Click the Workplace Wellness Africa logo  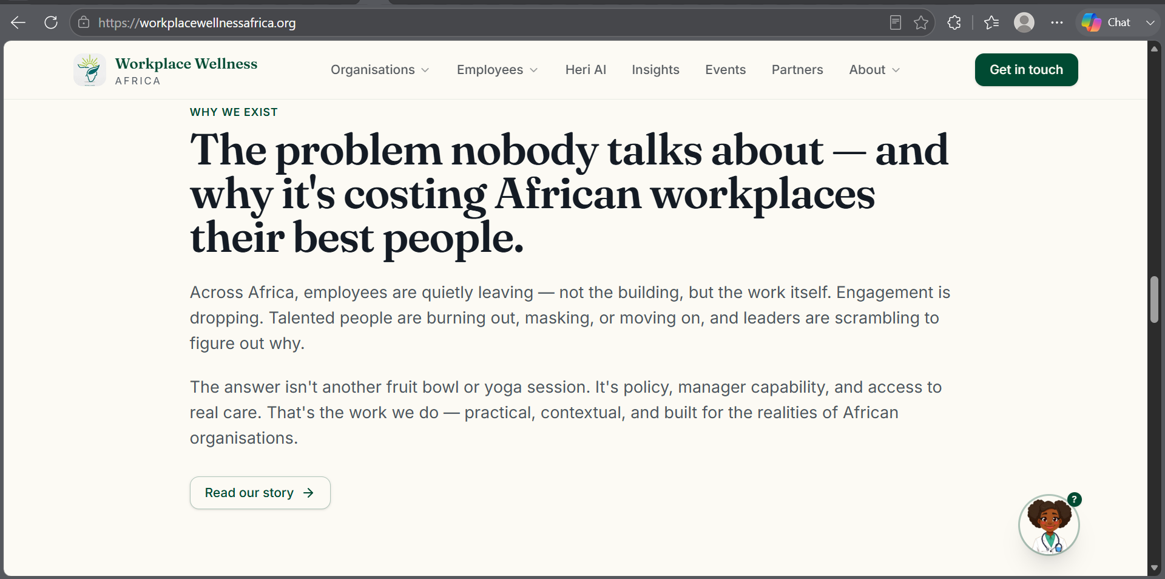click(x=90, y=70)
